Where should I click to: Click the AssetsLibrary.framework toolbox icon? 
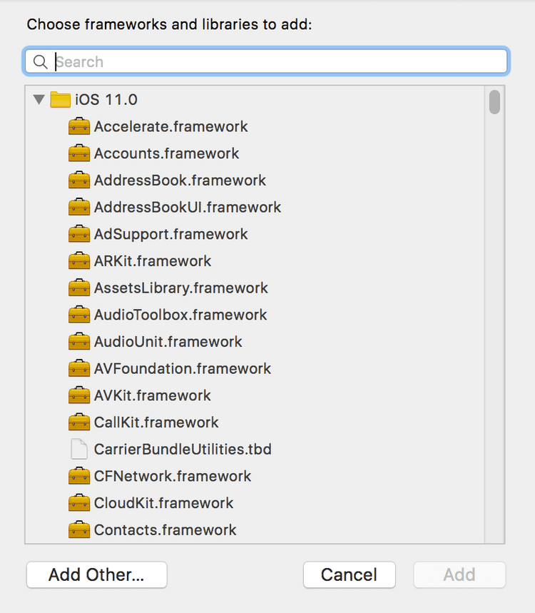point(79,288)
